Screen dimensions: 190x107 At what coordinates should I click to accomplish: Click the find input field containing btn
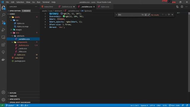coord(129,15)
